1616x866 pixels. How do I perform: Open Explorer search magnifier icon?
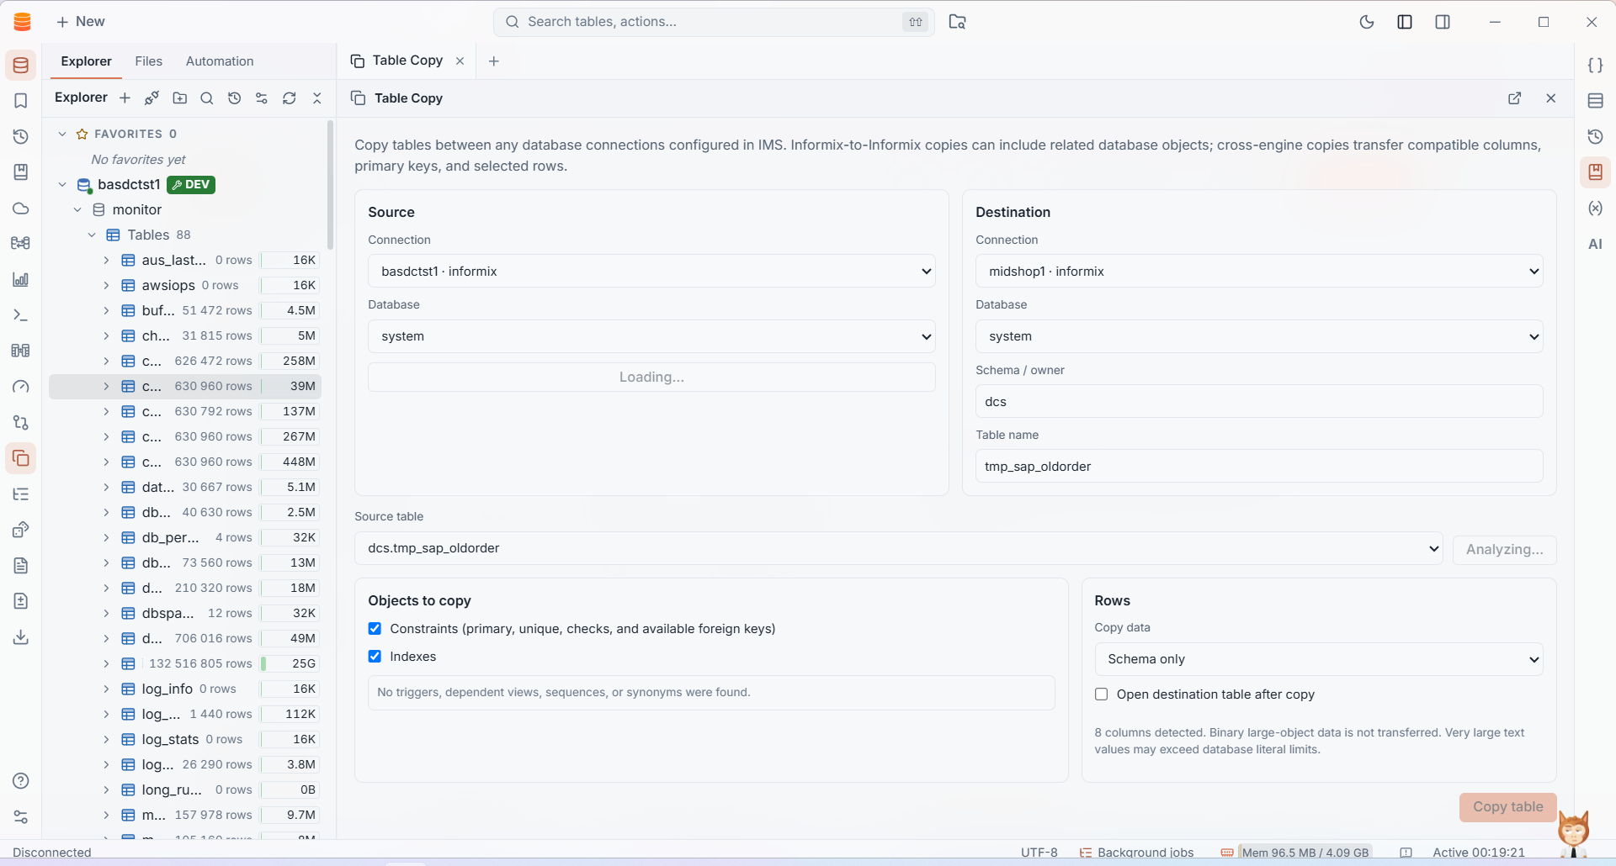207,98
